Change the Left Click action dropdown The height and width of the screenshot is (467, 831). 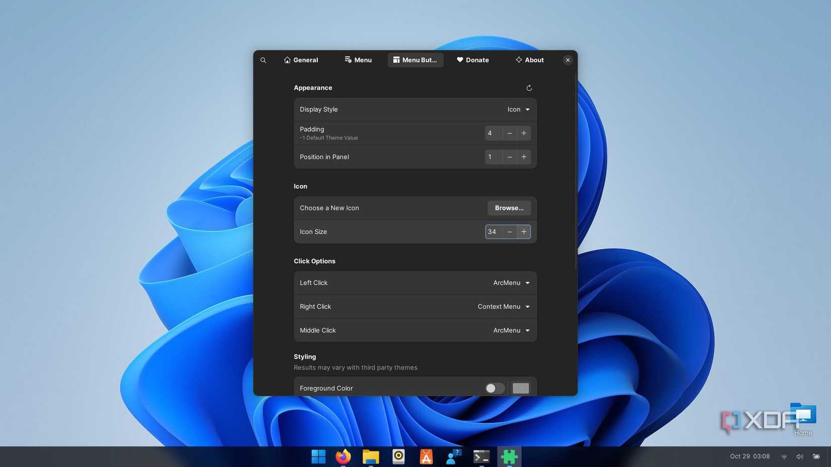click(511, 282)
